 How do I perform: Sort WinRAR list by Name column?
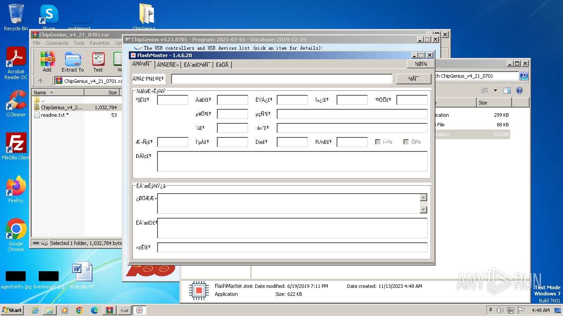pos(58,92)
